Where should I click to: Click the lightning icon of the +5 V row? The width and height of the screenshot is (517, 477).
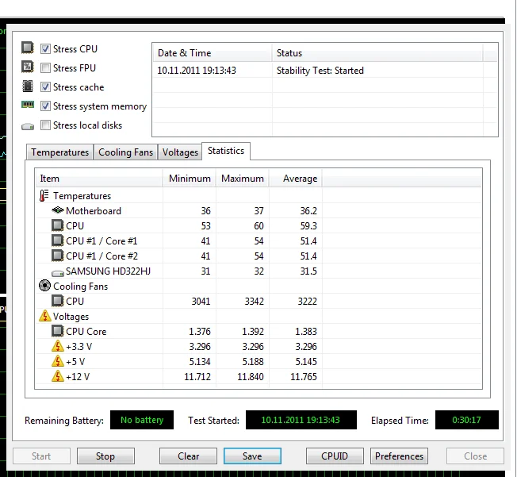pos(58,361)
